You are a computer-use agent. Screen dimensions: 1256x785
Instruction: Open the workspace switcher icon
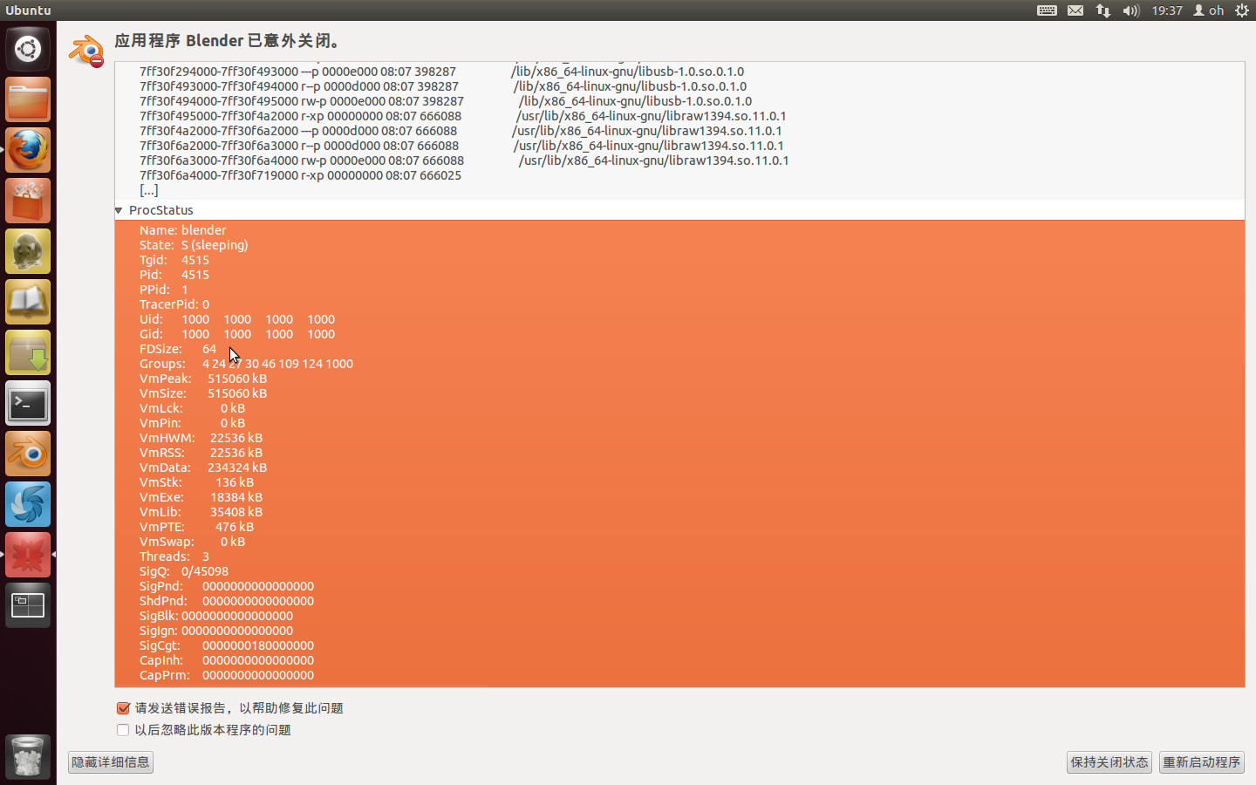point(28,605)
